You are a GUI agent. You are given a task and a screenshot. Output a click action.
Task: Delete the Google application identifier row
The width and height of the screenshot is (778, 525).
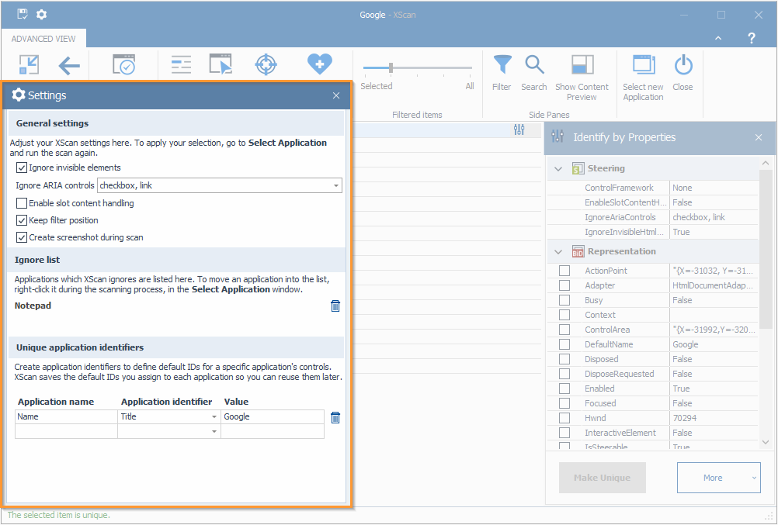(335, 417)
